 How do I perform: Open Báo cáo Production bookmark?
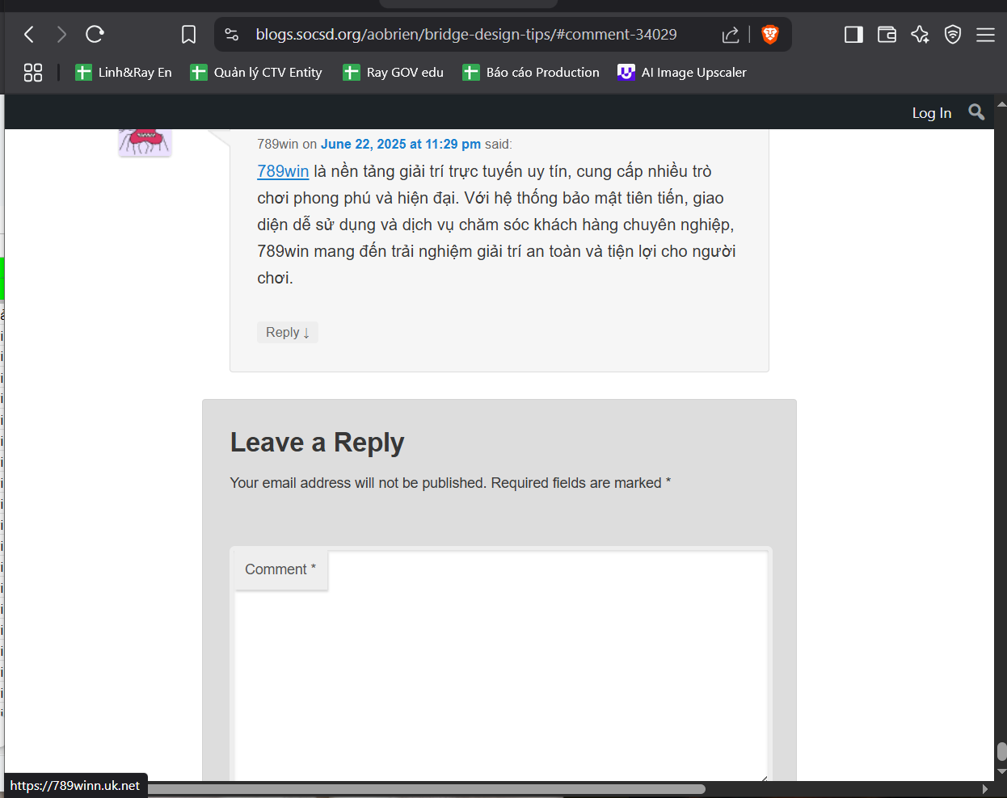[x=531, y=73]
